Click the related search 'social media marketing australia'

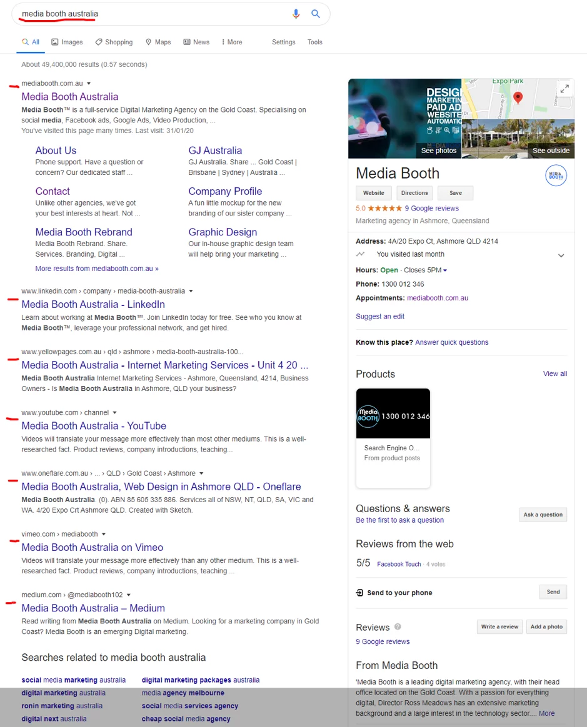coord(73,680)
